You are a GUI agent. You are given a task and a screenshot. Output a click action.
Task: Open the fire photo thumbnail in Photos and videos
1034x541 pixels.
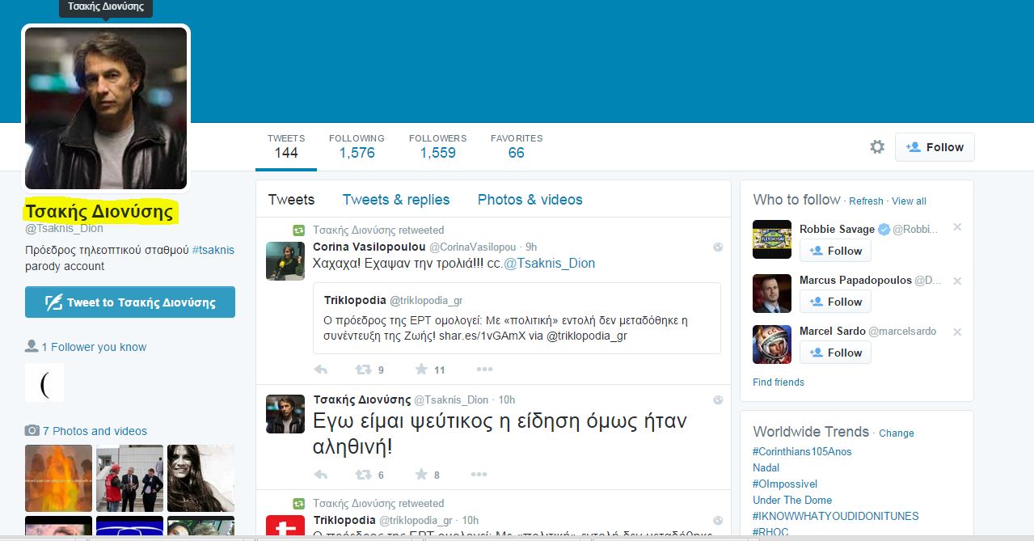click(58, 478)
